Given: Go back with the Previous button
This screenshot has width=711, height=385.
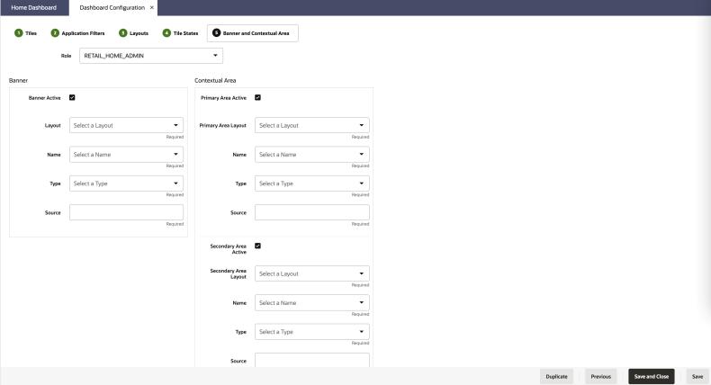Looking at the screenshot, I should 601,376.
